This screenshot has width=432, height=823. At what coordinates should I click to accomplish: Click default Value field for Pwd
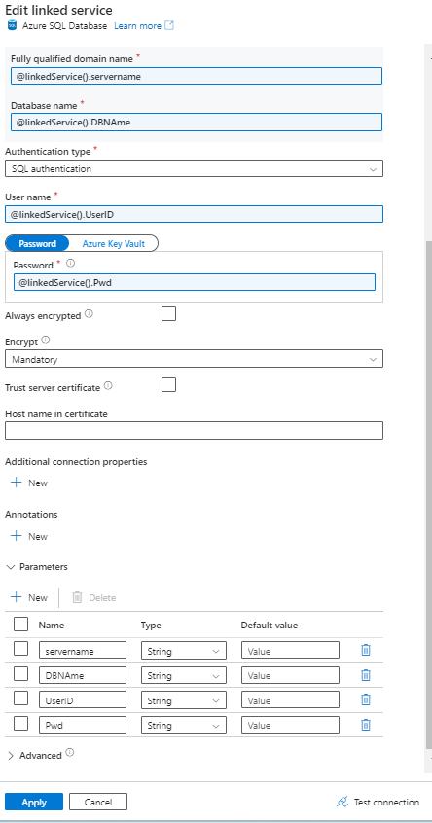point(290,725)
